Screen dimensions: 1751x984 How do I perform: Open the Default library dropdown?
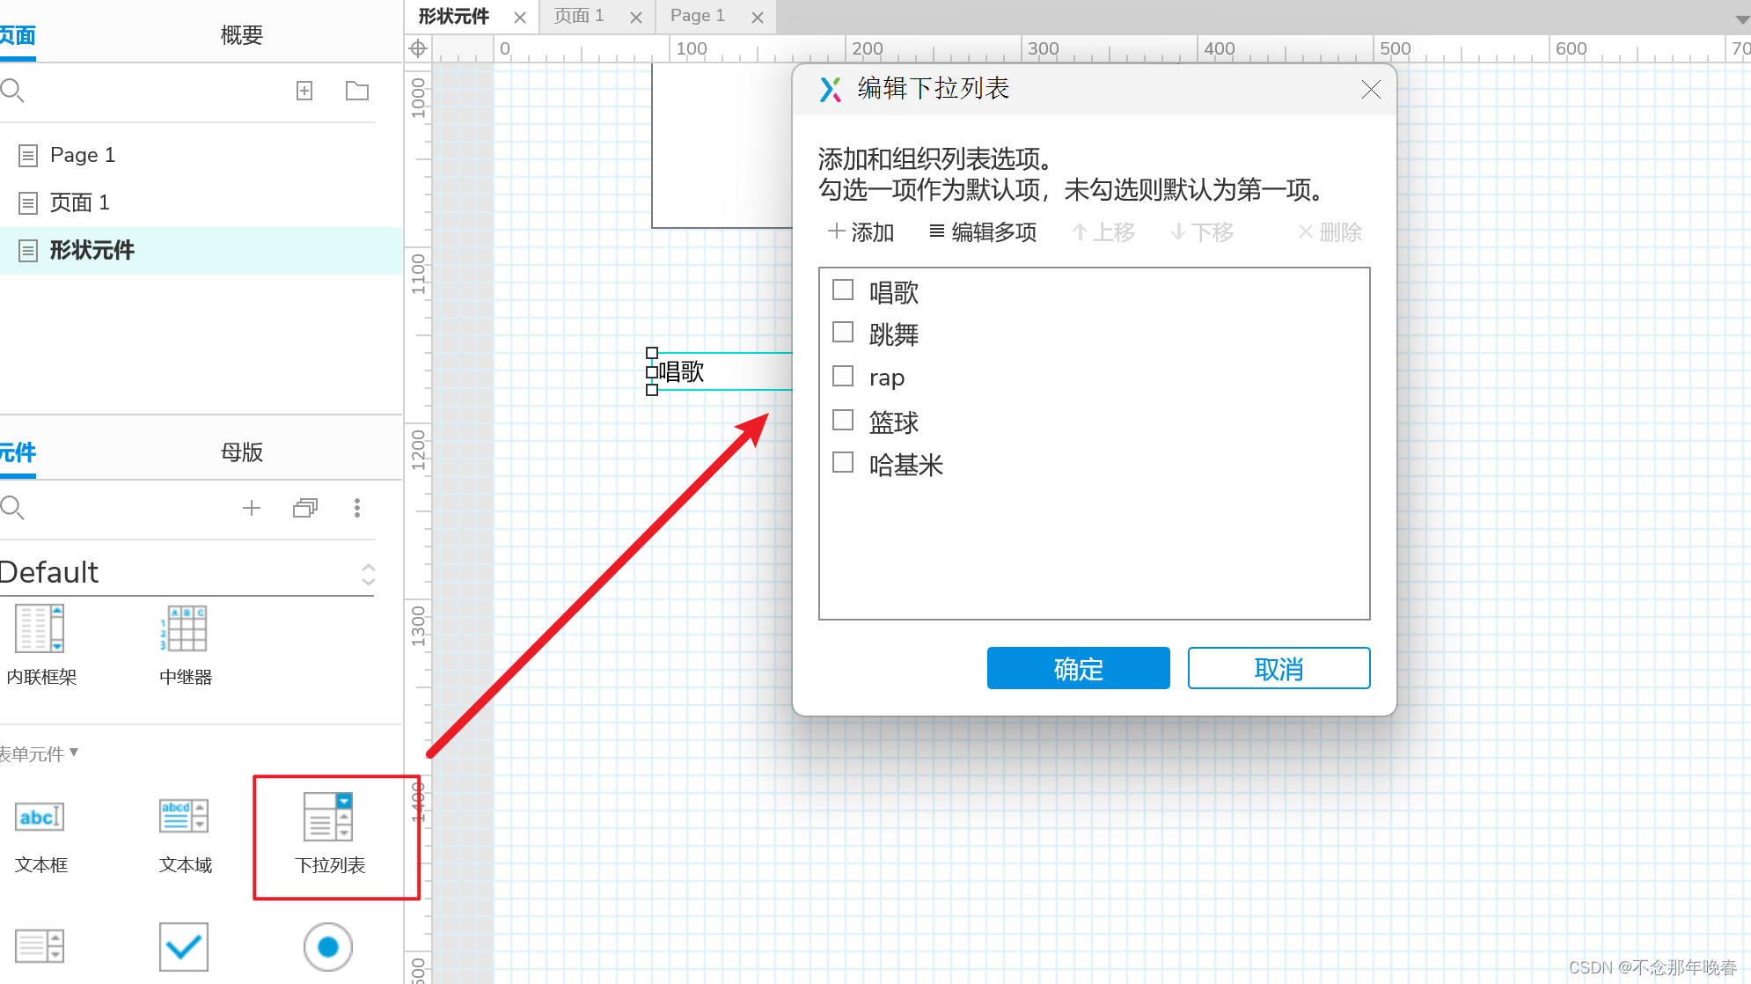pyautogui.click(x=368, y=574)
